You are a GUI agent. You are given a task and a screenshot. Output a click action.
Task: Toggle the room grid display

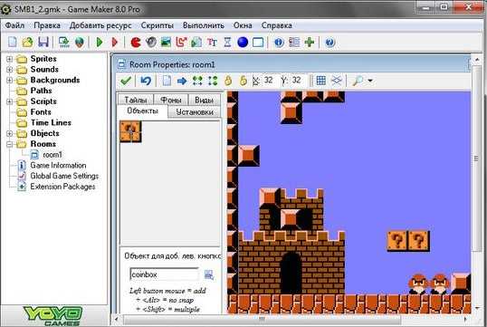click(x=320, y=81)
